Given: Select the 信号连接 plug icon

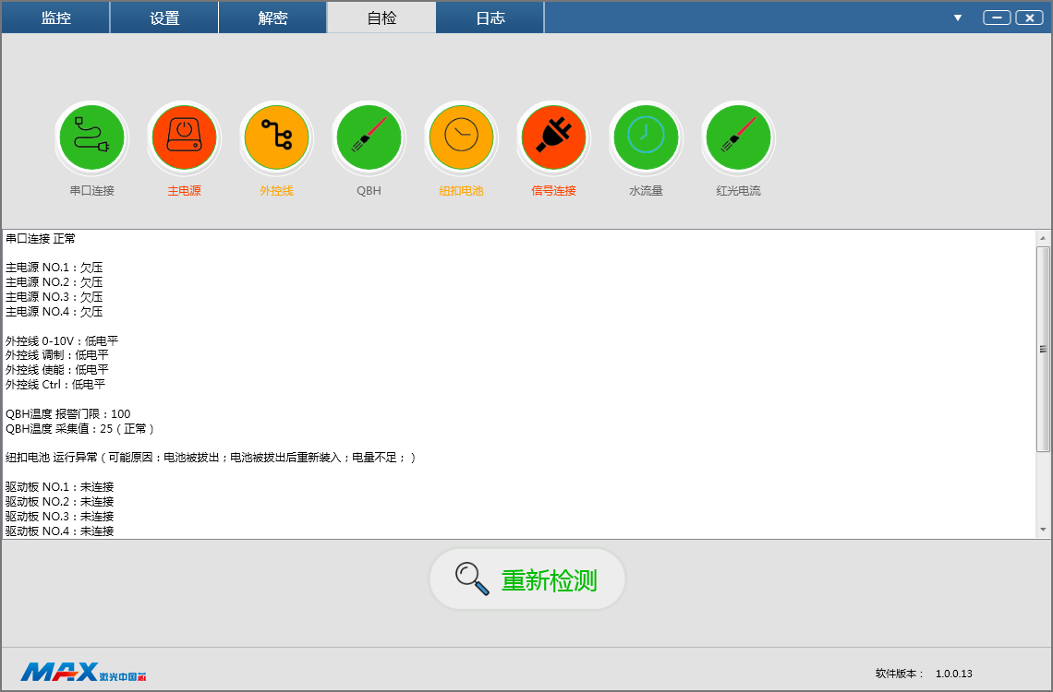Looking at the screenshot, I should (x=553, y=137).
